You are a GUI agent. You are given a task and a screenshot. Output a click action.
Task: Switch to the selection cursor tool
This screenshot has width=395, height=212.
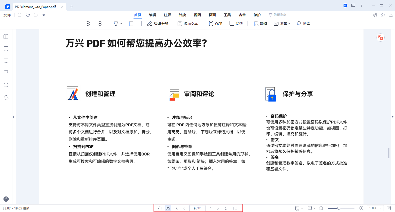[168, 208]
